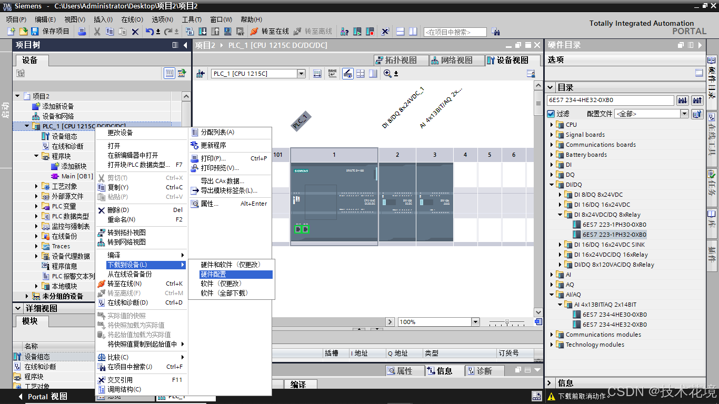Image resolution: width=719 pixels, height=404 pixels.
Task: Open the 配置文件 <全部> dropdown
Action: (x=684, y=114)
